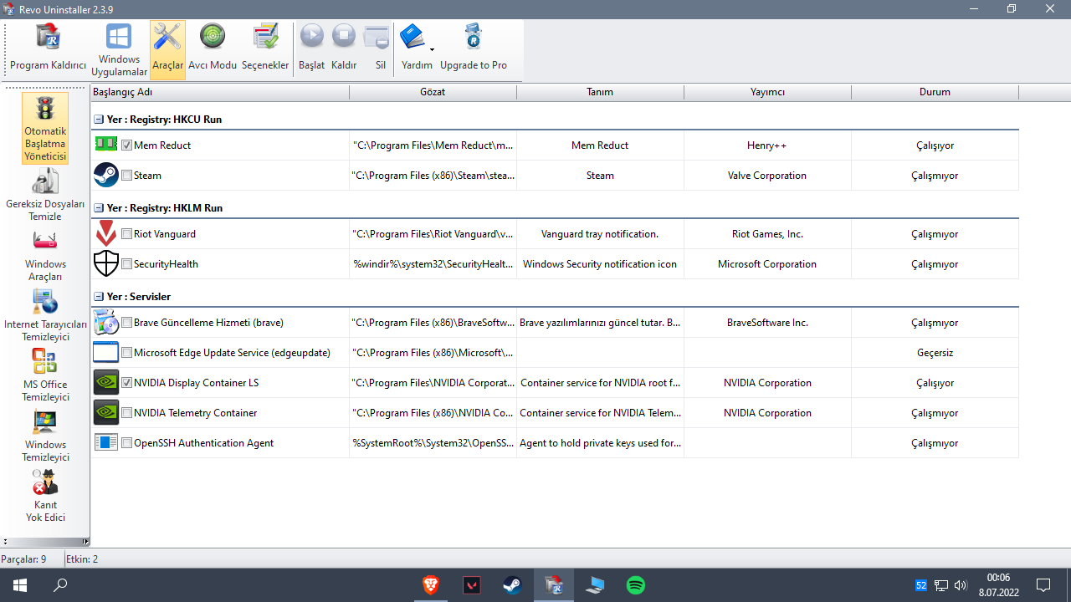Select the Araçlar toolbar button

coord(167,49)
